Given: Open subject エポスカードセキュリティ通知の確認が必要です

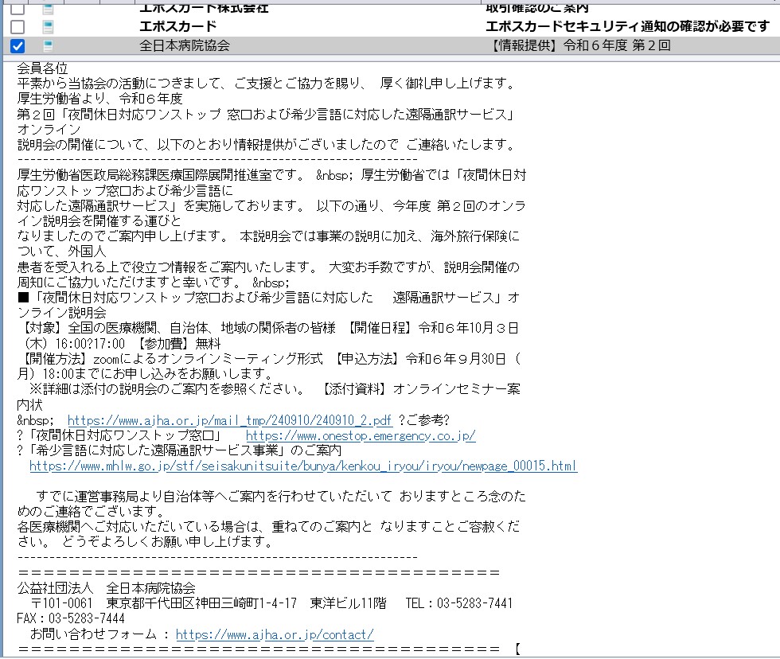Looking at the screenshot, I should click(x=627, y=26).
